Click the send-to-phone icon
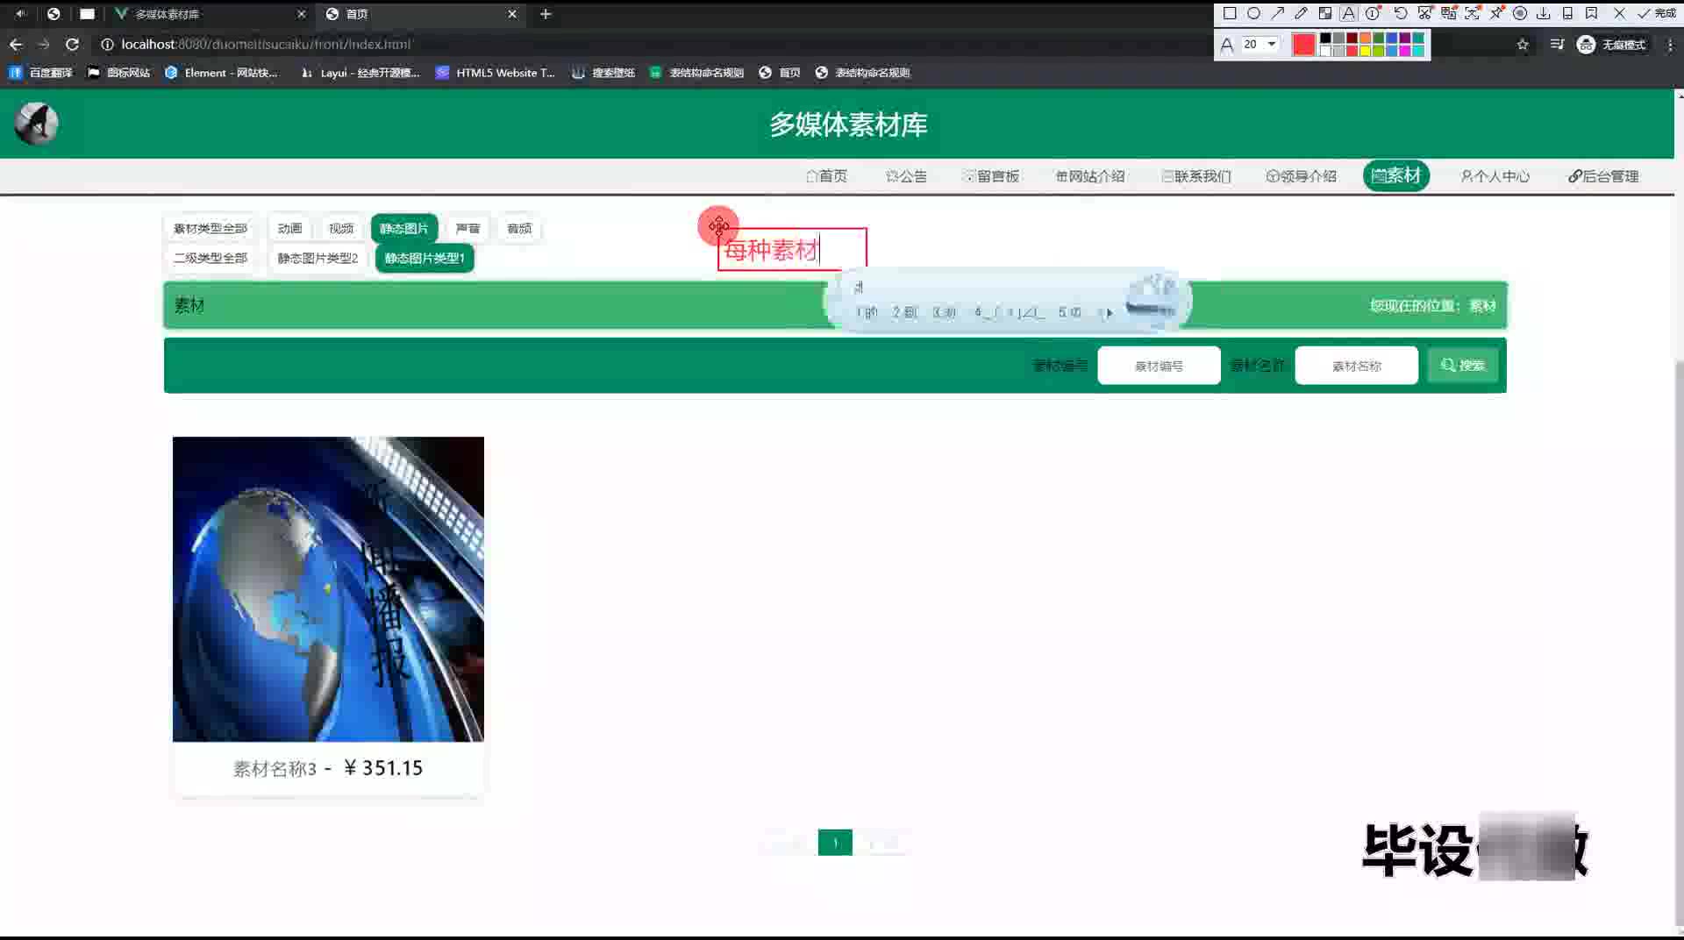 pos(1567,13)
